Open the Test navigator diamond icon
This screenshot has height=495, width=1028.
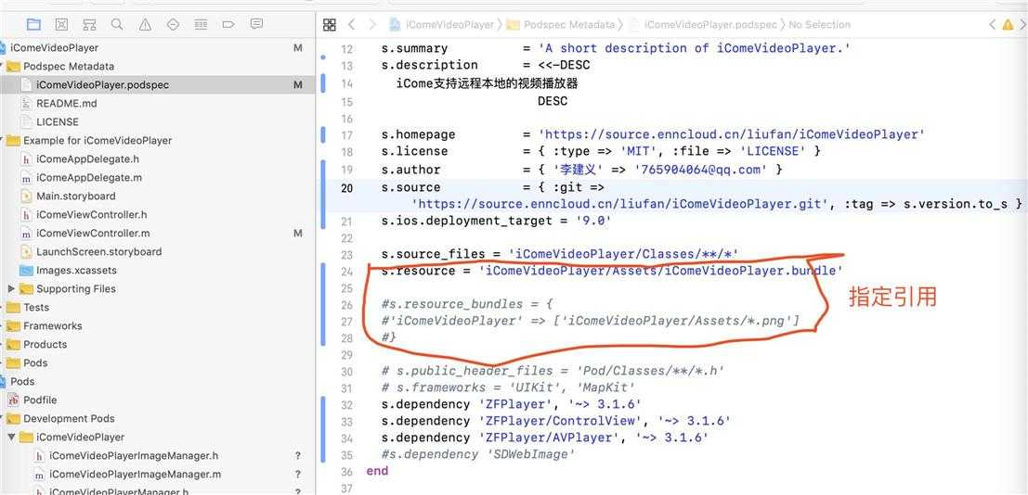pos(173,24)
